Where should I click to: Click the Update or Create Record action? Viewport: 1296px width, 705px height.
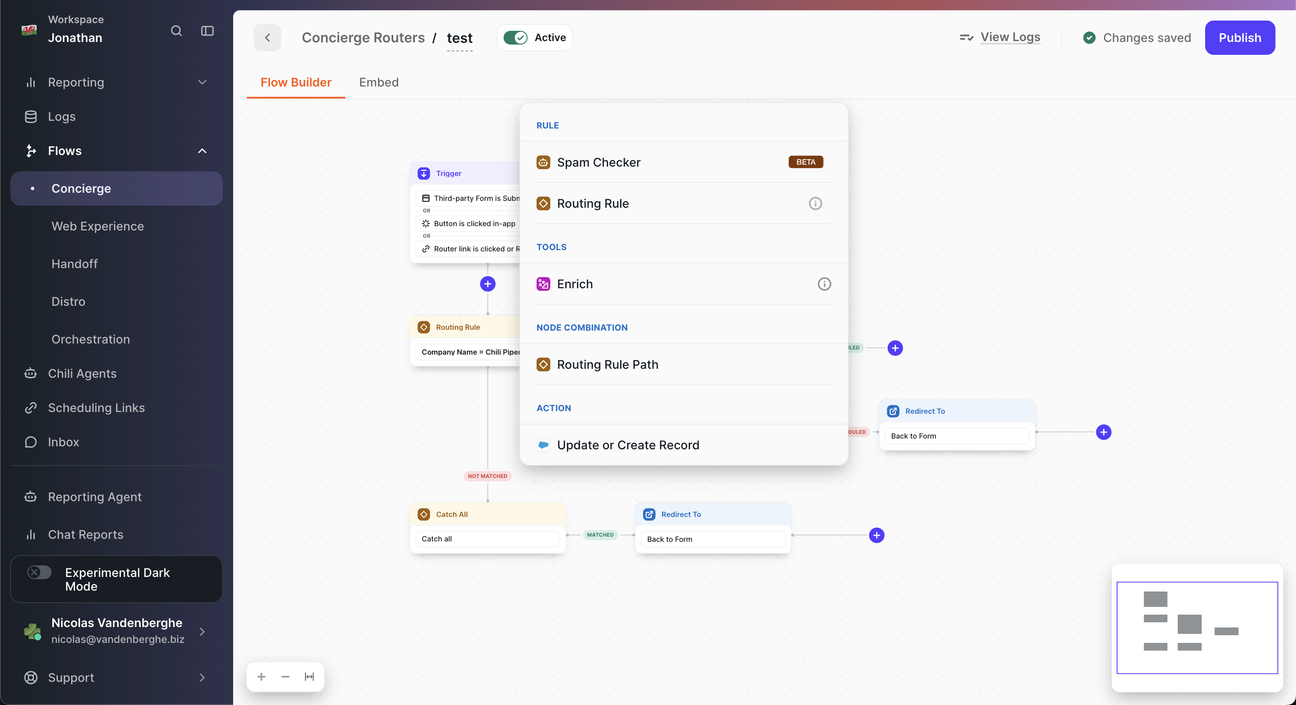[x=628, y=445]
